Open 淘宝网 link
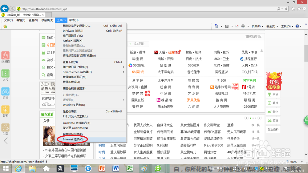The image size is (308, 173). (x=138, y=59)
